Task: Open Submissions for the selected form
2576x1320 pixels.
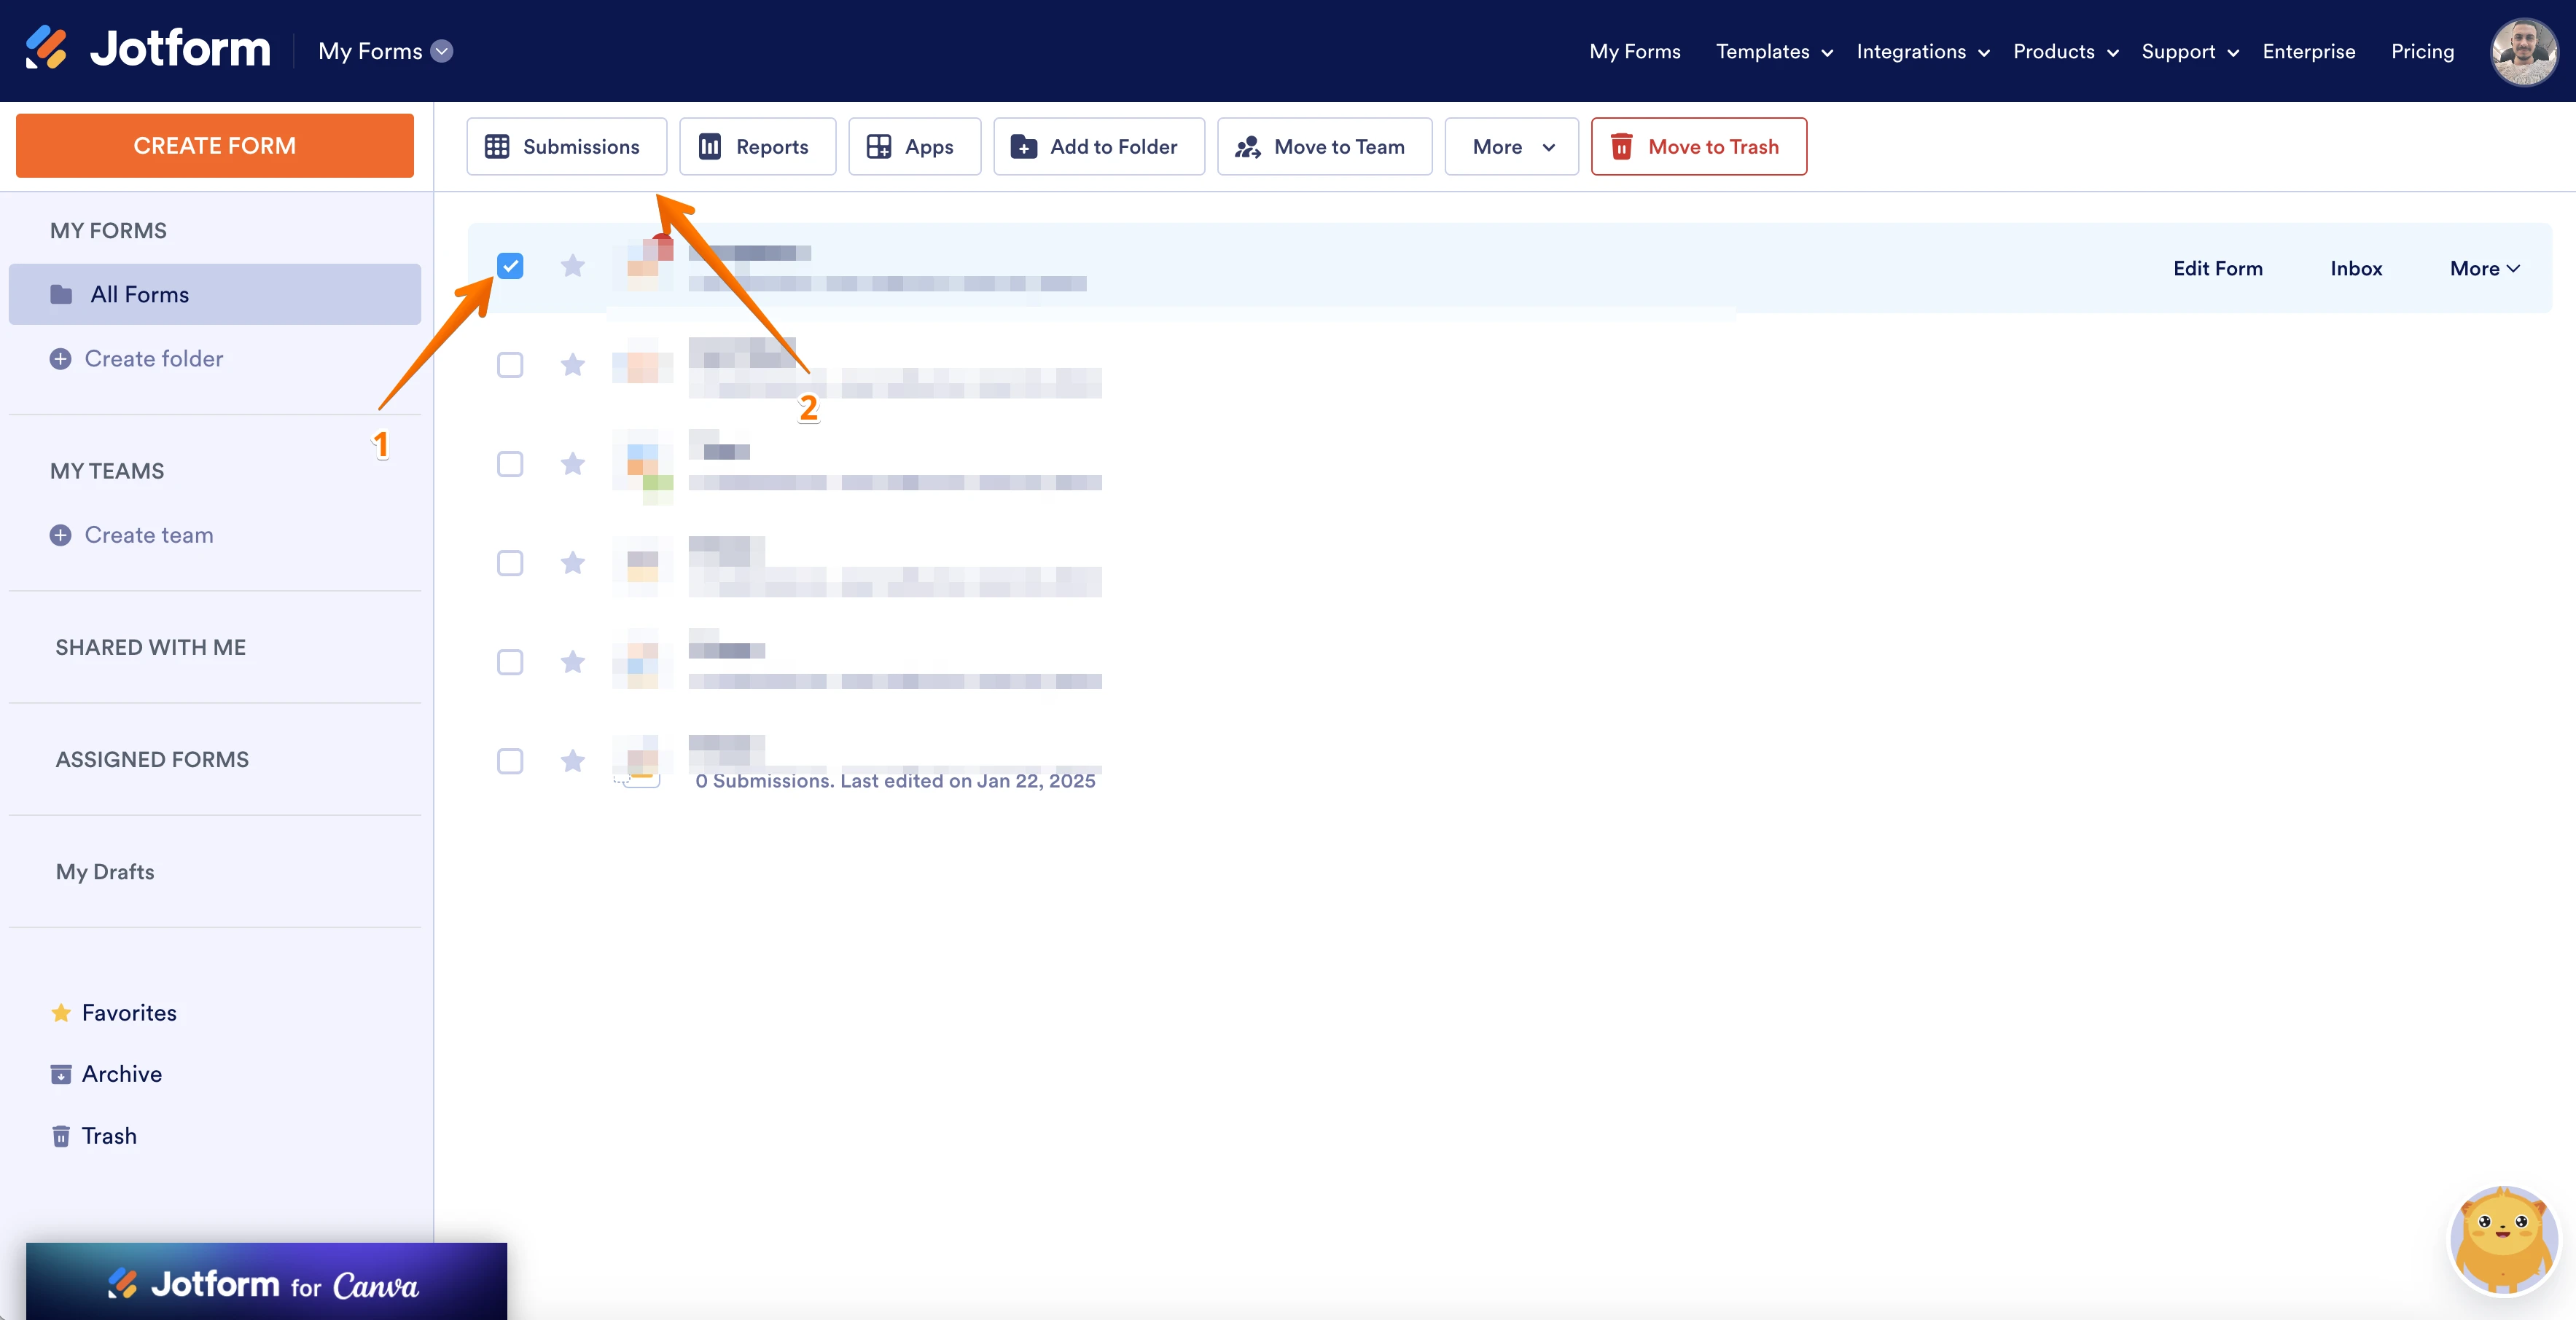Action: 566,147
